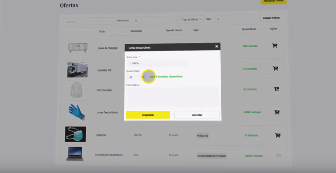
Task: Click the AML autarquia cell
Action: pos(136,155)
